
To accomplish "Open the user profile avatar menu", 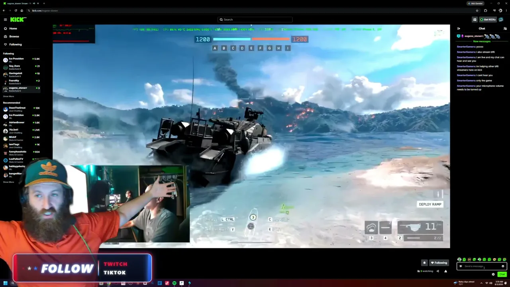I will click(x=501, y=20).
